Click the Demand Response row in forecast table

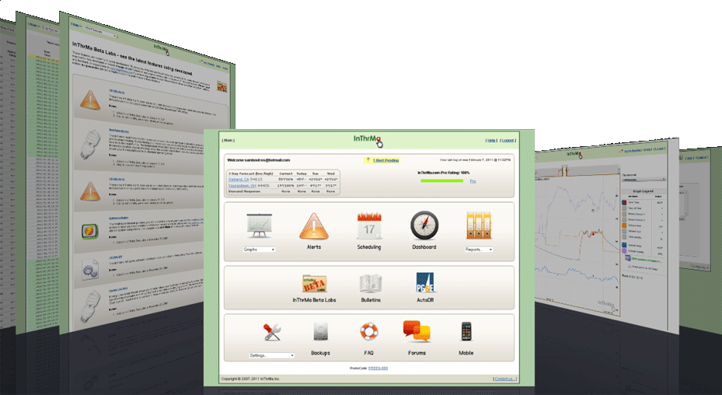coord(283,191)
